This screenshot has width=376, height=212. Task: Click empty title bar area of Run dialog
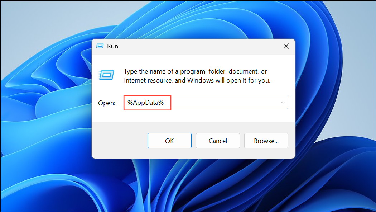[x=197, y=46]
